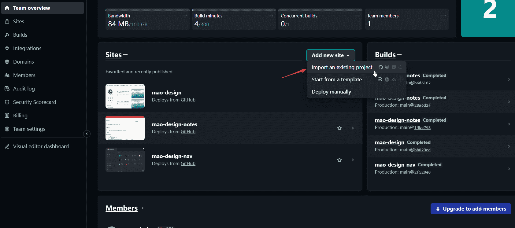
Task: Click the Audit log icon
Action: (7, 89)
